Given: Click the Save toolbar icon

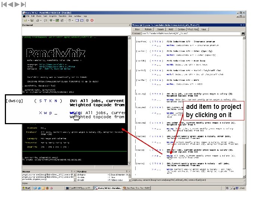Looking at the screenshot, I should pyautogui.click(x=32, y=21).
